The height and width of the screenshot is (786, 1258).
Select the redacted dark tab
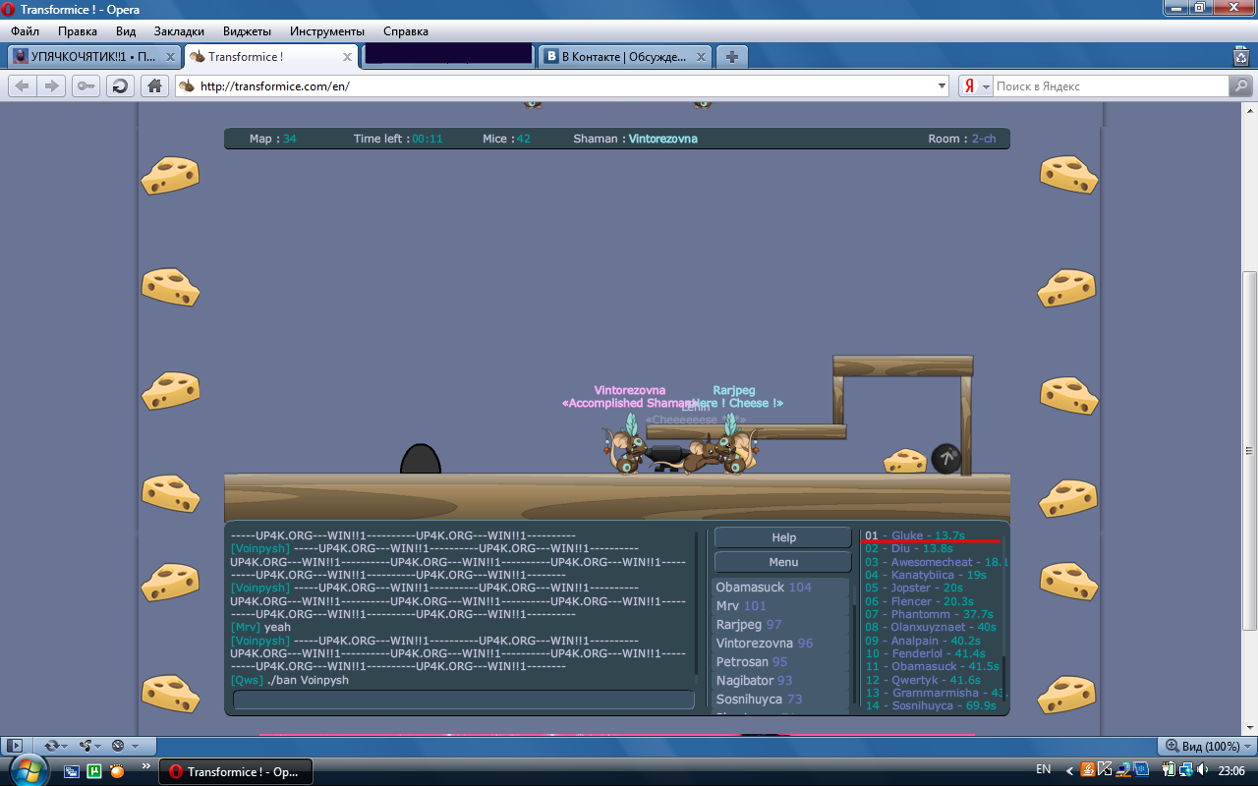coord(447,55)
